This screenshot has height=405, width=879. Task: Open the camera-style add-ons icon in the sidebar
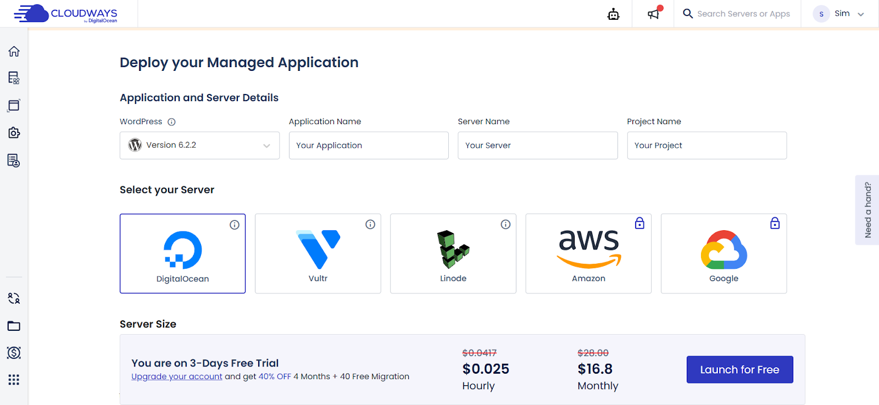click(14, 133)
